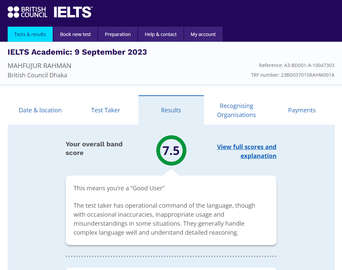Open the Test Taker tab
This screenshot has width=342, height=270.
click(106, 110)
